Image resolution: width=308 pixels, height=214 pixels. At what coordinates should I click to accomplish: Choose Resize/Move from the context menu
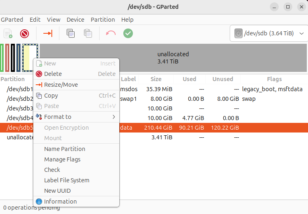(x=61, y=85)
